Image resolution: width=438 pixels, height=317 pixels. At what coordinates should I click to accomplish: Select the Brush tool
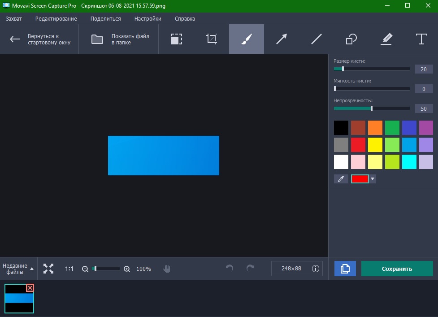247,39
